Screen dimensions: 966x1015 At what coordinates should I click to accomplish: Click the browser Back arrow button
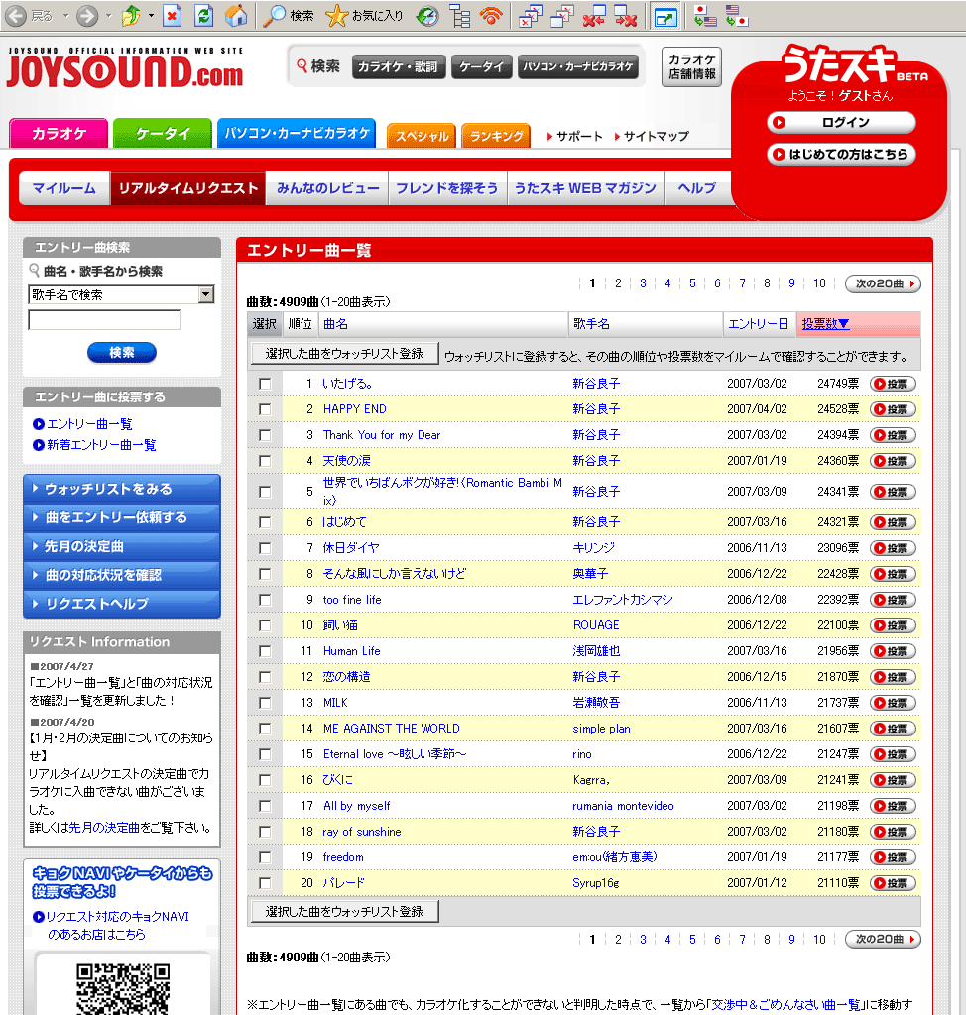point(16,16)
